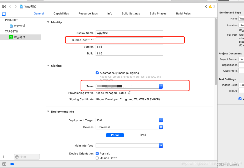
Task: Click the info circle beside Xcode Managed Profile
Action: pos(129,93)
